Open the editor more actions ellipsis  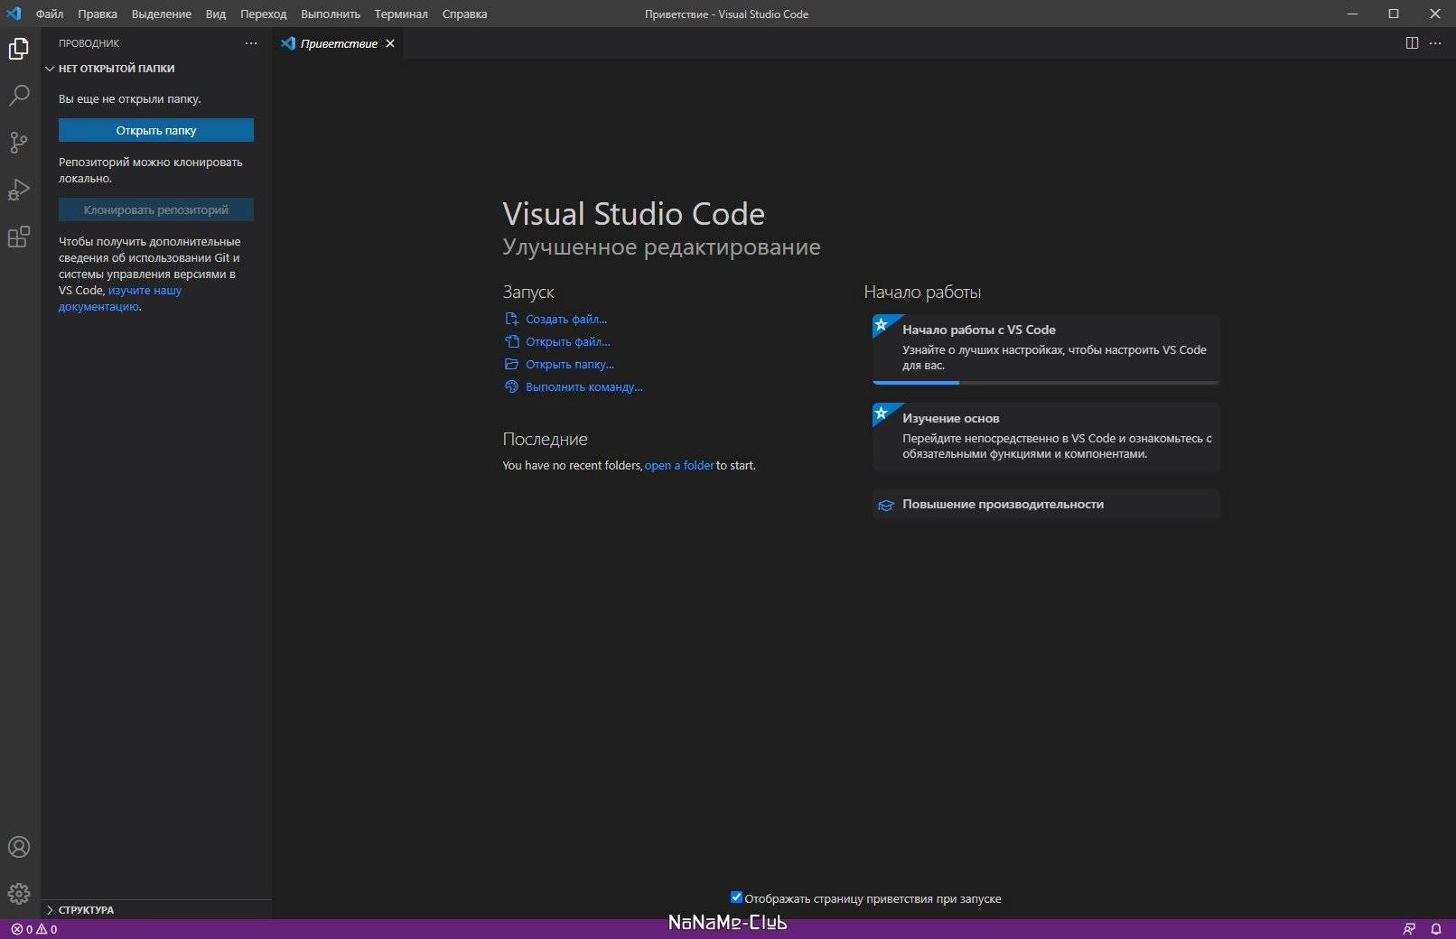1435,43
